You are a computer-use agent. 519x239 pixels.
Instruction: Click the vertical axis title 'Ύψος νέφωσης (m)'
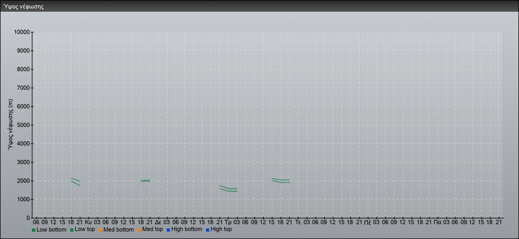(x=11, y=125)
